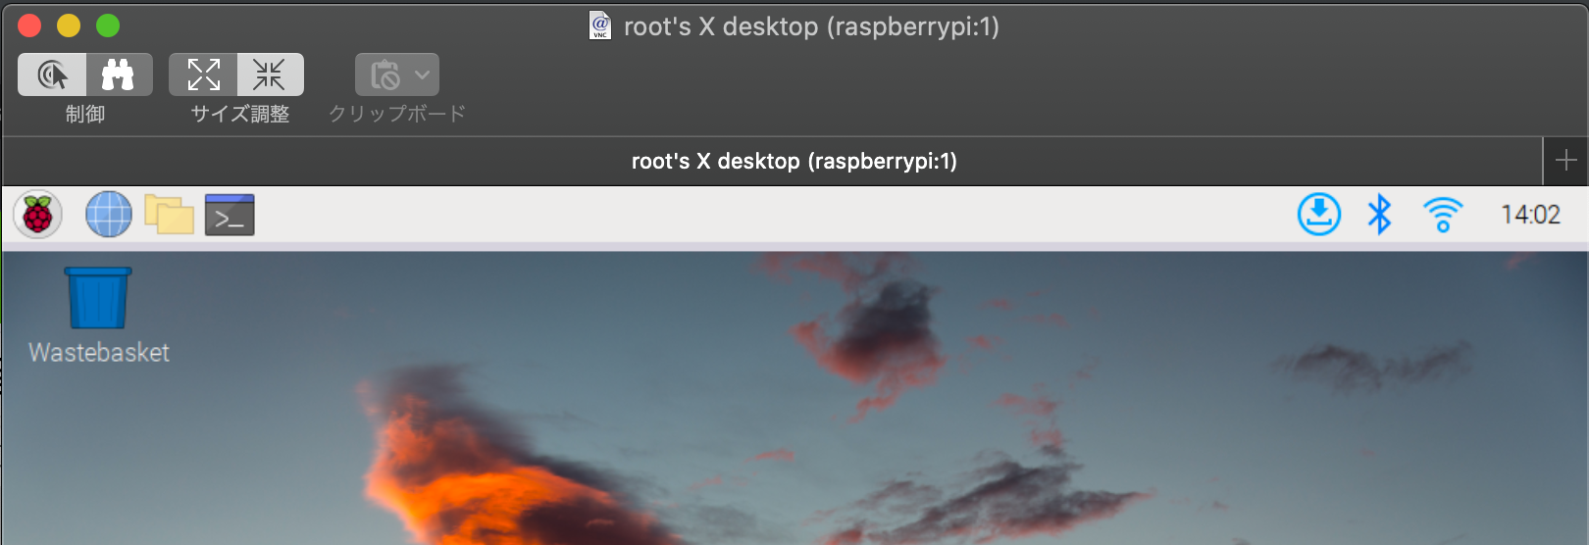Open the Raspberry Pi applications menu

click(38, 215)
